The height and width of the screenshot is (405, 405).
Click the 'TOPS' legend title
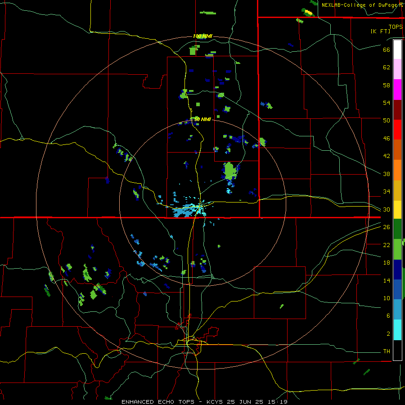coord(396,27)
